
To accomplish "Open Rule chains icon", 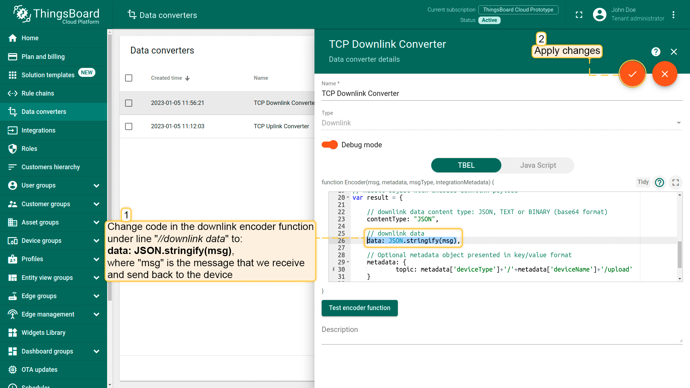I will pyautogui.click(x=13, y=93).
